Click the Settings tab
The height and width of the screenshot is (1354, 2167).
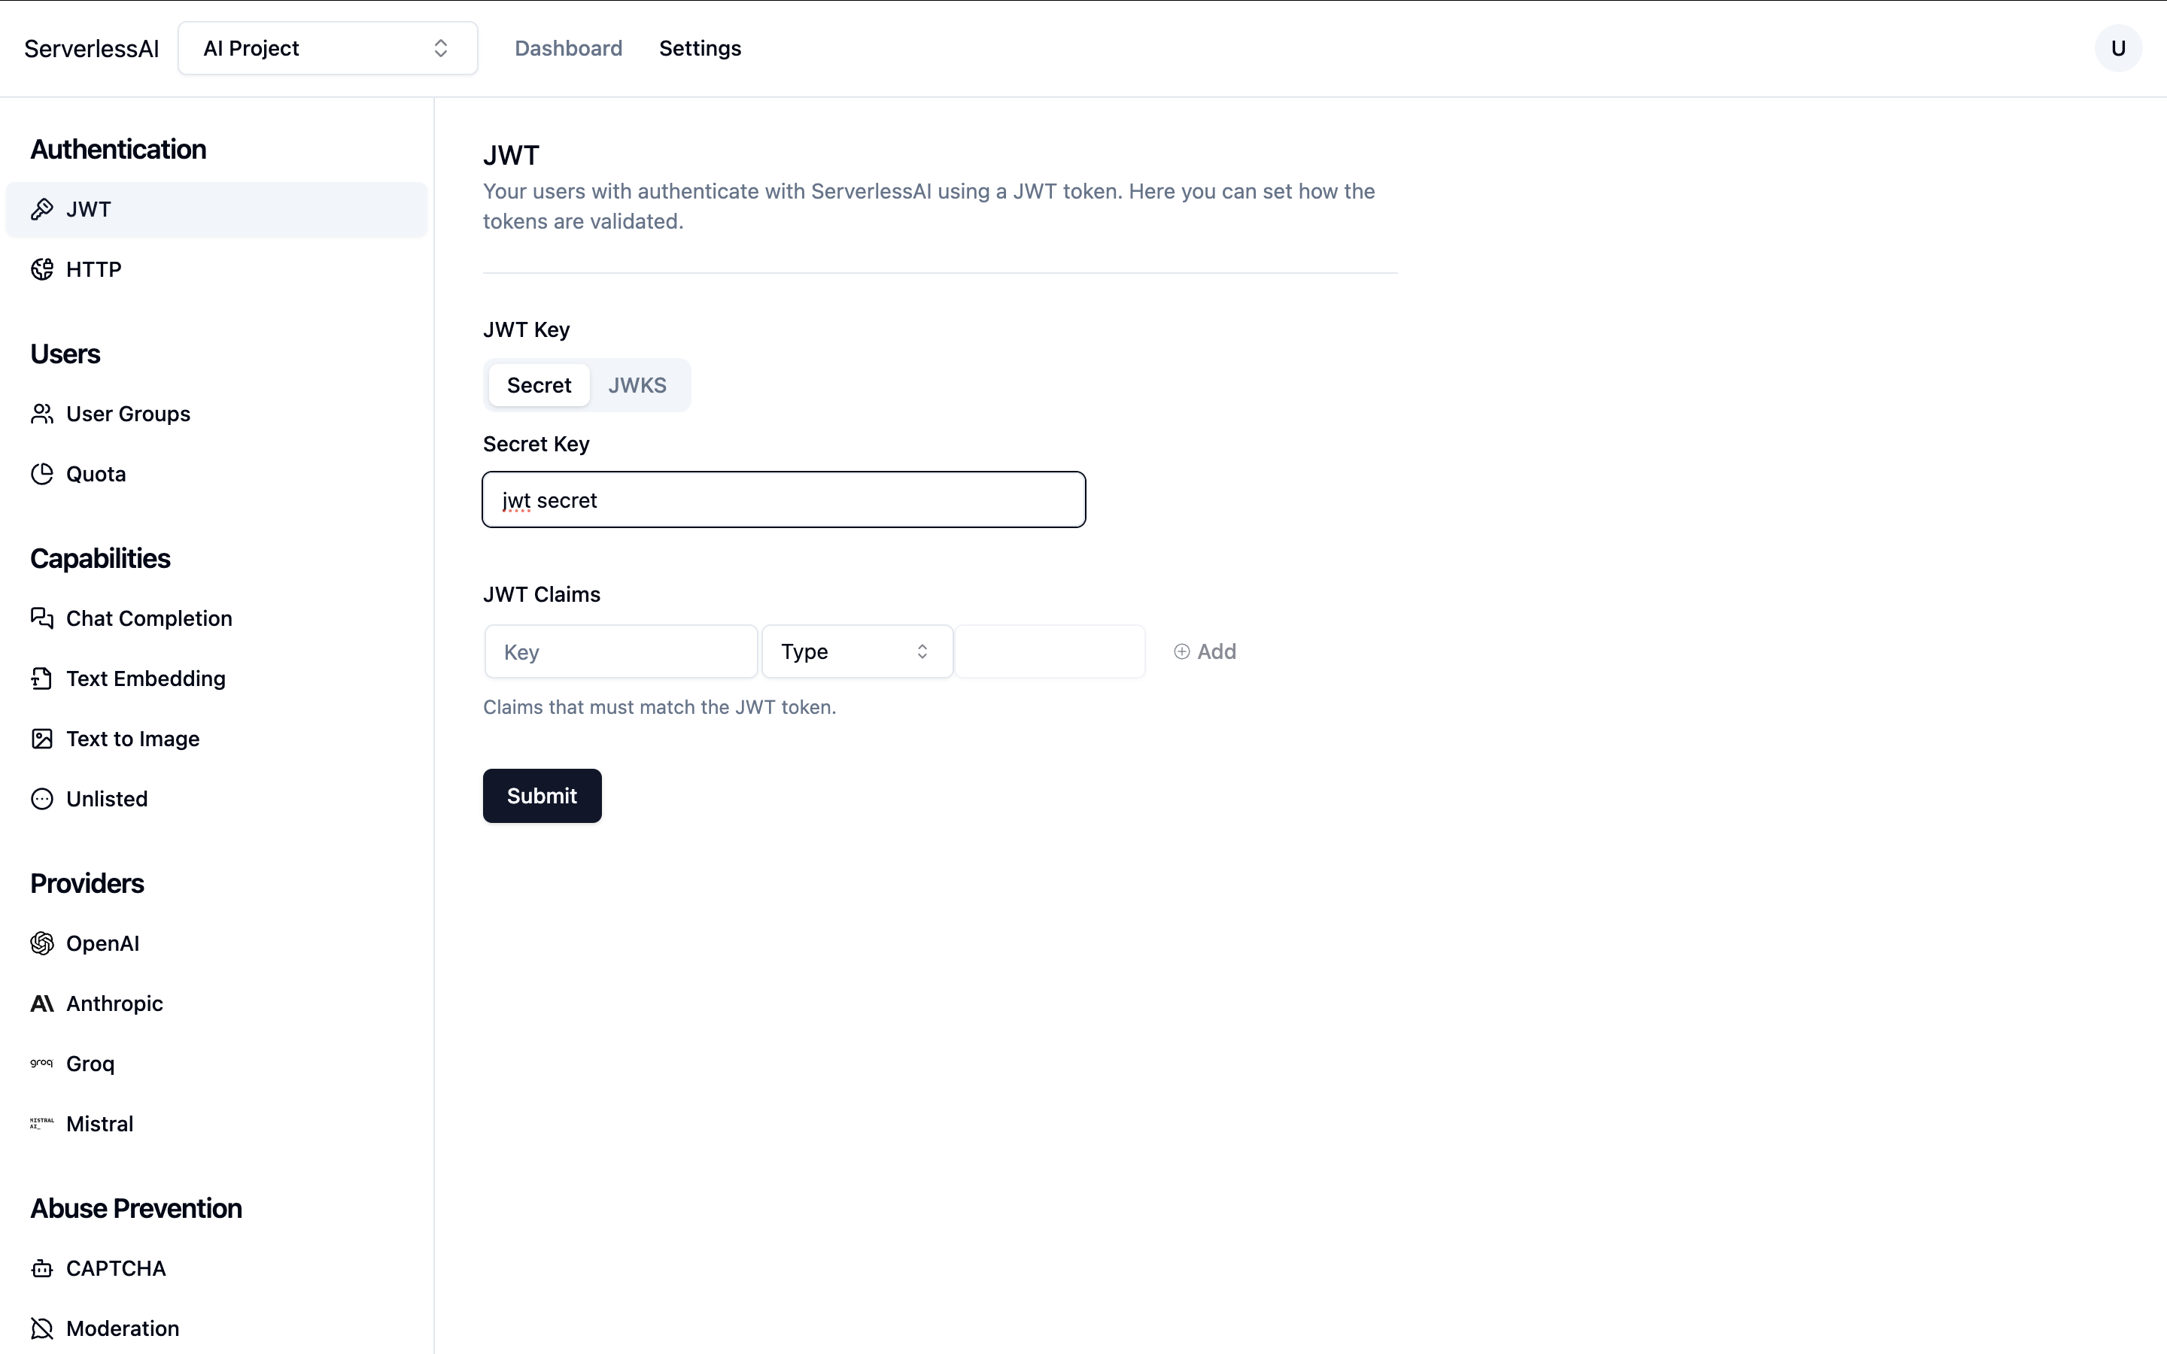pos(699,48)
